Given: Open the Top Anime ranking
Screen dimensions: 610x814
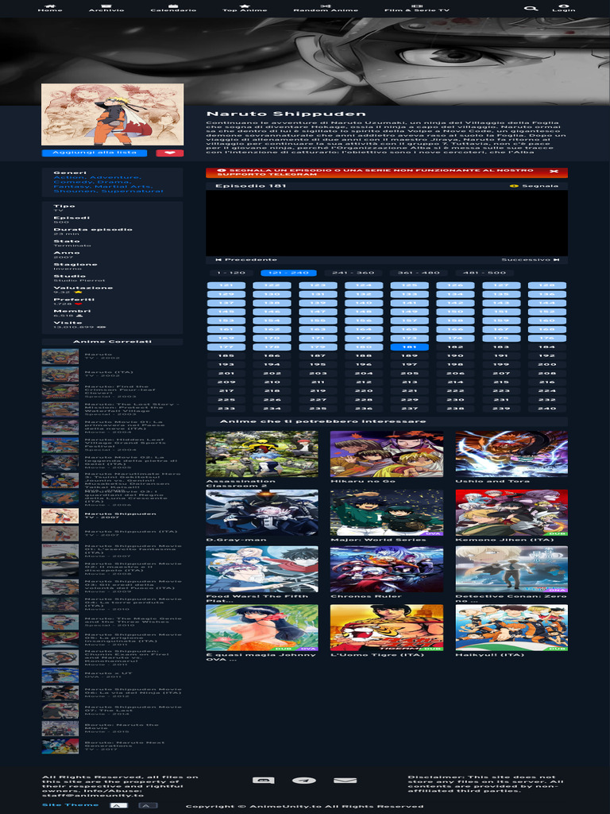Looking at the screenshot, I should pyautogui.click(x=245, y=8).
